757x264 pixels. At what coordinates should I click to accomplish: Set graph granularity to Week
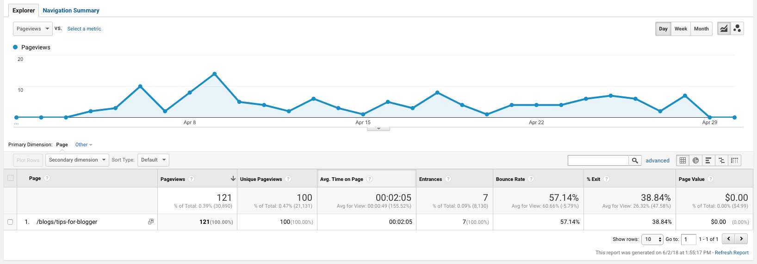tap(680, 29)
